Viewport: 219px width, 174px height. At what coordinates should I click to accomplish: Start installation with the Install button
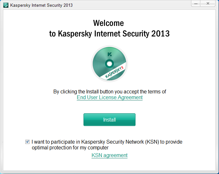coord(109,120)
